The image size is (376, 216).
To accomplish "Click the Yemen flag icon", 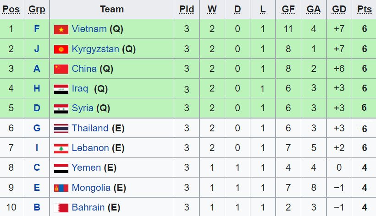I will click(x=61, y=167).
